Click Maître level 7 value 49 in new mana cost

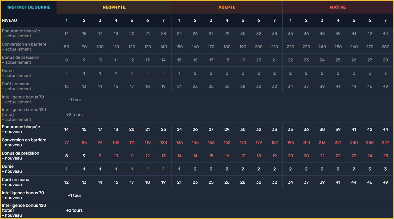385,182
